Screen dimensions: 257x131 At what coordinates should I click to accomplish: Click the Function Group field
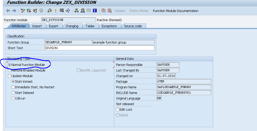pos(68,42)
